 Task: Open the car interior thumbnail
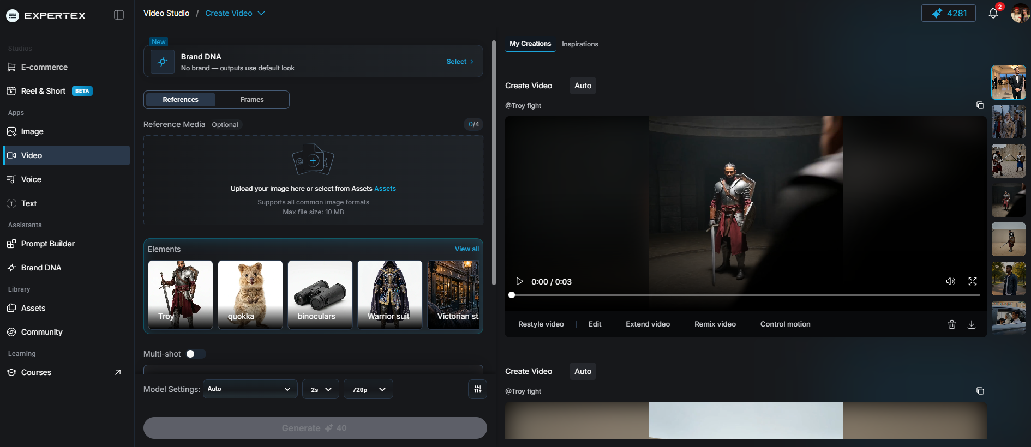point(1009,318)
